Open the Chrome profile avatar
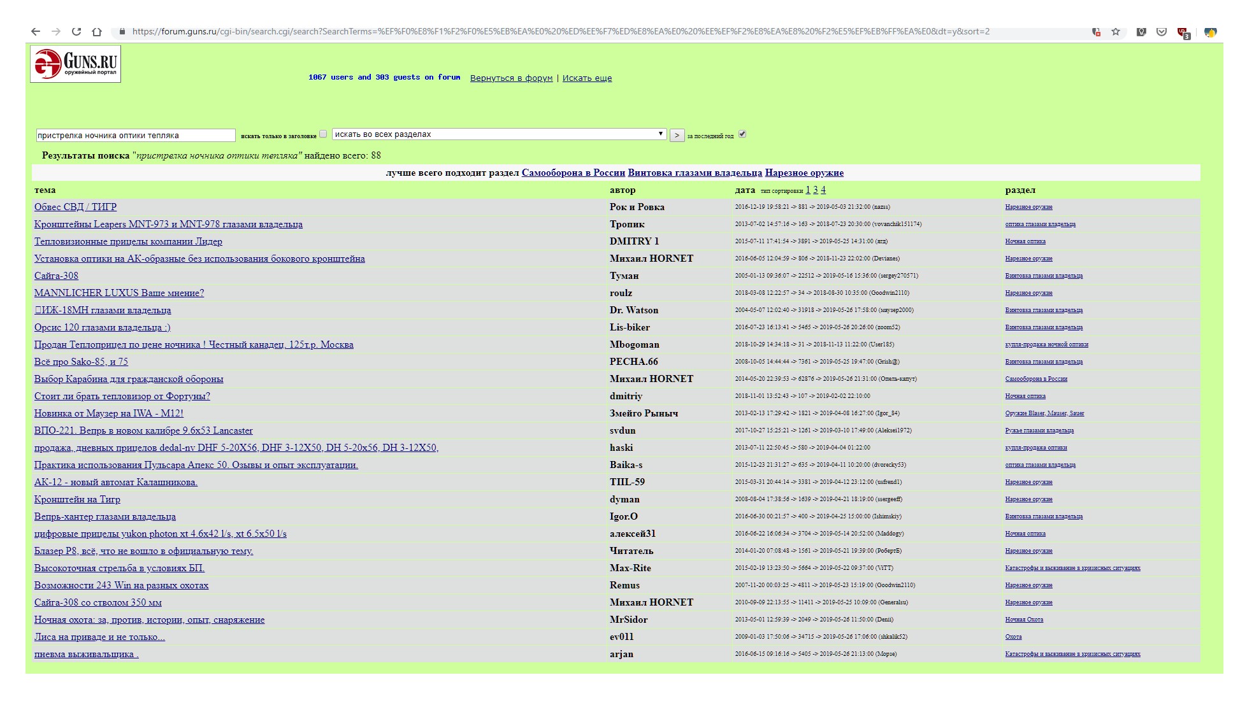 (x=1210, y=32)
